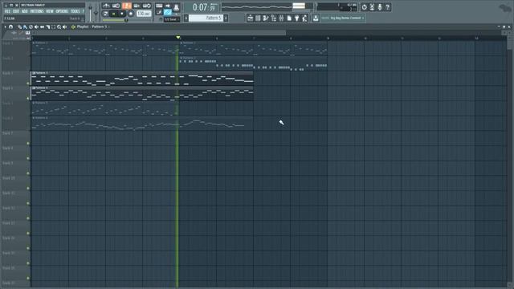514x289 pixels.
Task: Click the 130 tempo display
Action: click(x=144, y=14)
